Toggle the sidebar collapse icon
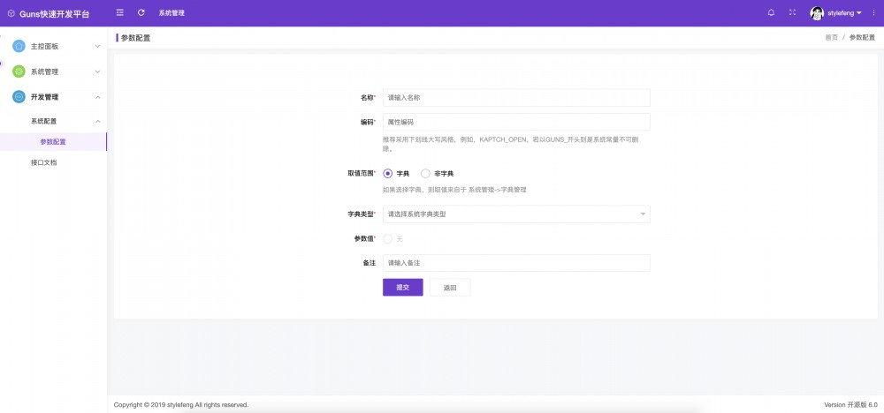The width and height of the screenshot is (884, 413). pyautogui.click(x=119, y=12)
